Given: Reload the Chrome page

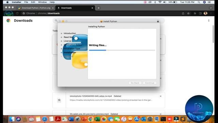Looking at the screenshot, I should 17,13.
